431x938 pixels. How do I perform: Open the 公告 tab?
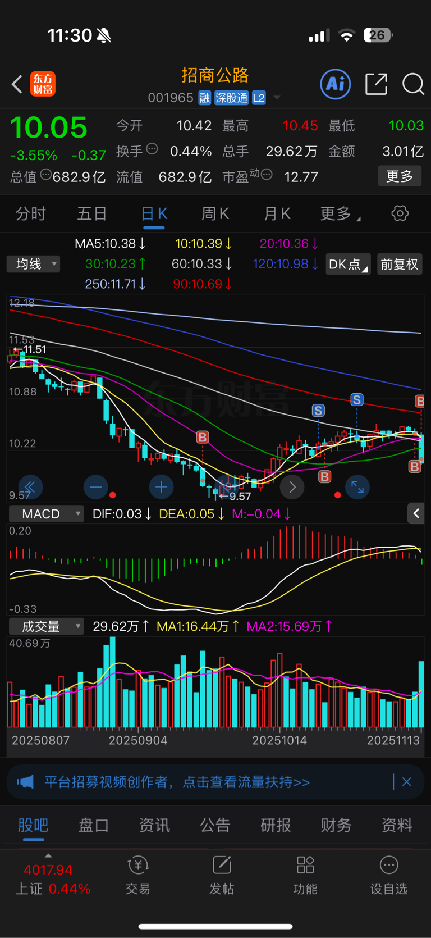[x=215, y=825]
